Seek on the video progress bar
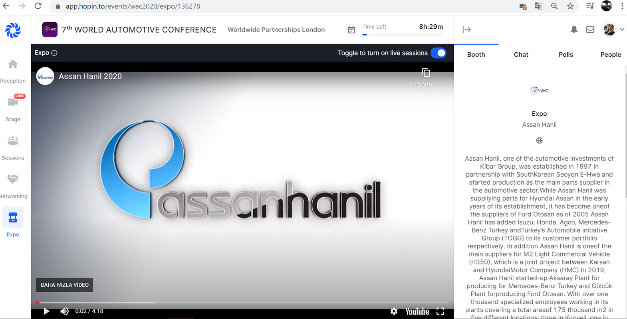Viewport: 627px width, 319px height. (x=242, y=303)
